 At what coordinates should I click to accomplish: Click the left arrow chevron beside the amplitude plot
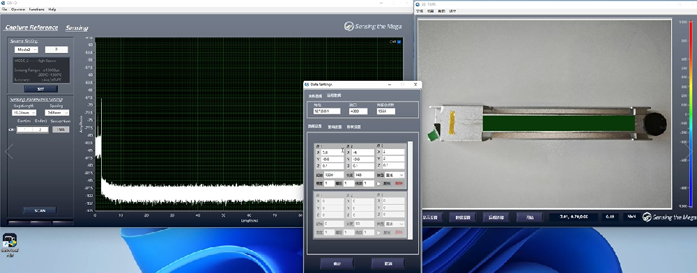click(9, 151)
